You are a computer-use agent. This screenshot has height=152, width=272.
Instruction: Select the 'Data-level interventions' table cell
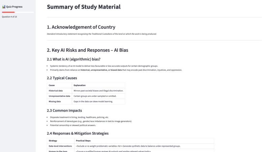[x=60, y=146]
